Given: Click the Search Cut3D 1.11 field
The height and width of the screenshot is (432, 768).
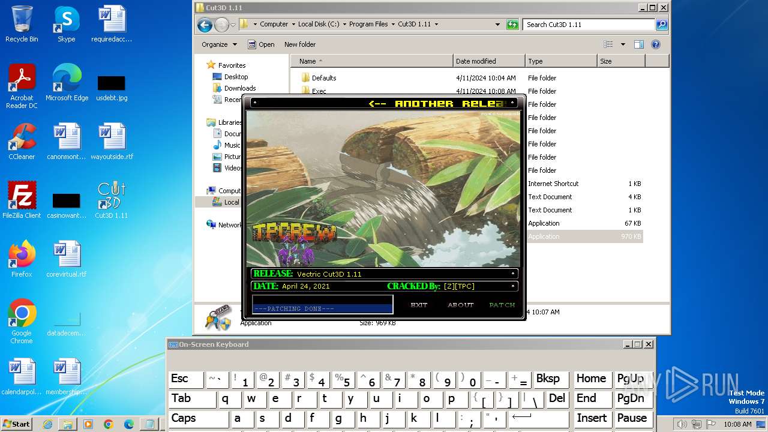Looking at the screenshot, I should click(x=589, y=25).
